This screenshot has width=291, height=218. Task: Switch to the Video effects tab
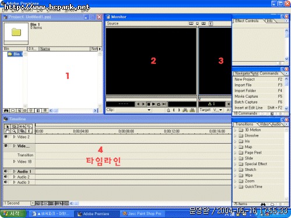coord(264,124)
